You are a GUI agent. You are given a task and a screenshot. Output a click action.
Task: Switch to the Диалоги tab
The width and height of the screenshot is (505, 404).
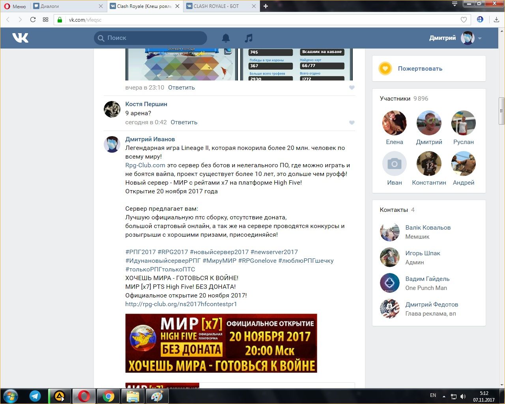(x=67, y=6)
